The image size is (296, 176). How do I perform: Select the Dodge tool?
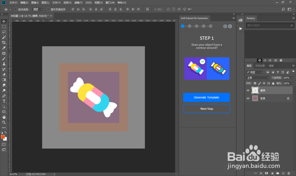(4, 91)
